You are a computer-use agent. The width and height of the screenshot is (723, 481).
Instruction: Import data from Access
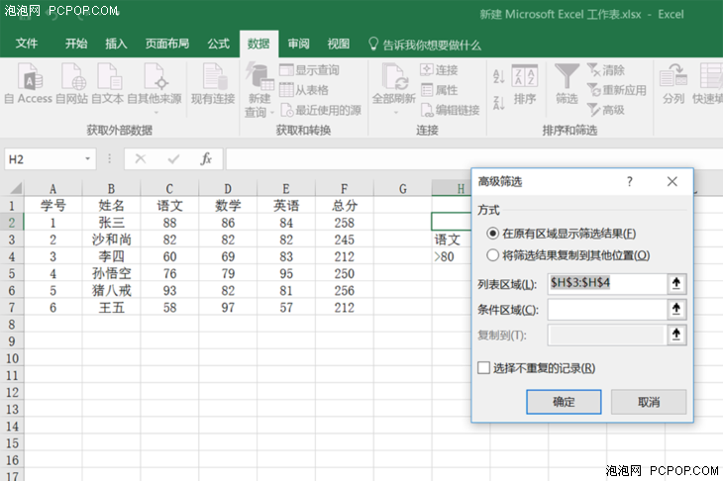28,84
